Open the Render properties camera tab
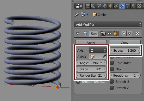Viewport: 144px width, 101px height. tap(88, 6)
